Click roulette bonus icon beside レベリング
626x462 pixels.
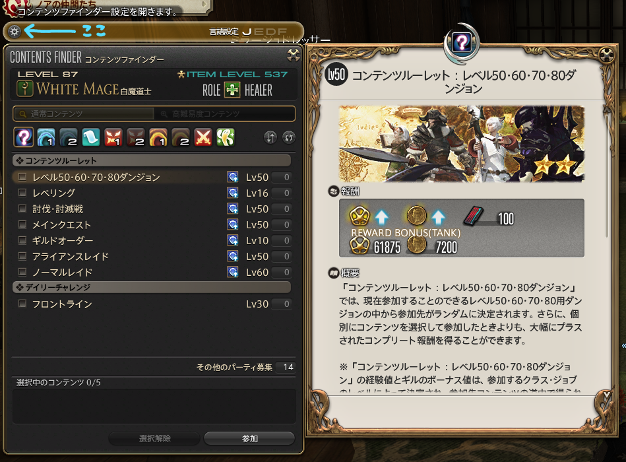232,193
